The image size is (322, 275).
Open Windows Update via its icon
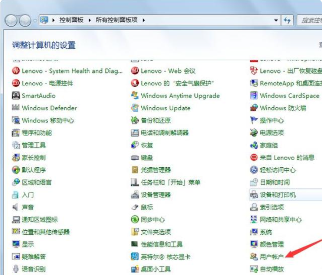tap(135, 108)
